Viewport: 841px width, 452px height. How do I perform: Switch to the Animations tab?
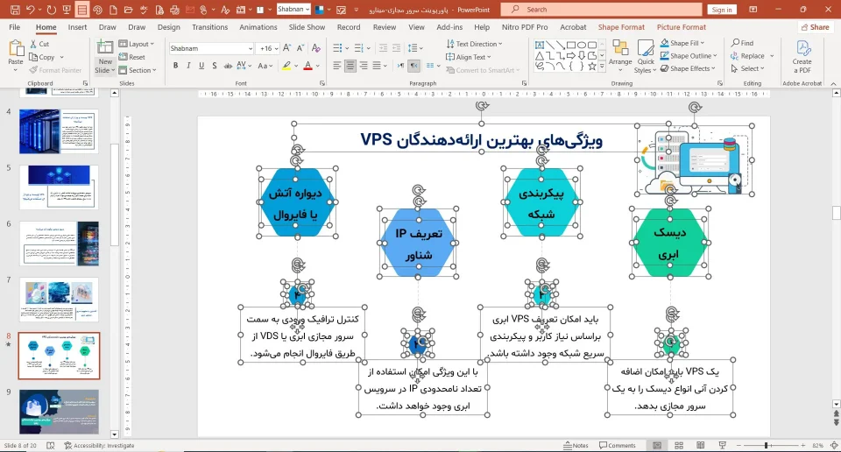point(258,27)
